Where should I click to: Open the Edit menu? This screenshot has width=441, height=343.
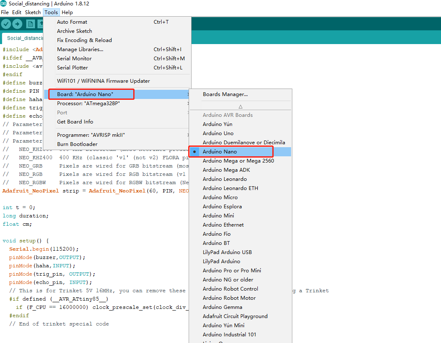(17, 12)
